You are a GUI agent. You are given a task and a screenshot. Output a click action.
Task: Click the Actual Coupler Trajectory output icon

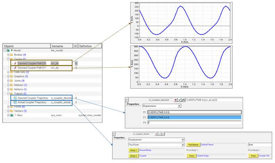tap(15, 102)
